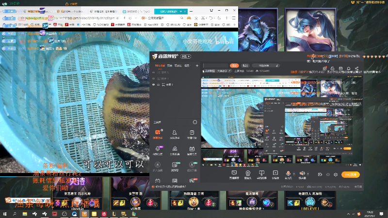
Task: Open the dropdown arrow next to the scissors icon
Action: point(207,18)
